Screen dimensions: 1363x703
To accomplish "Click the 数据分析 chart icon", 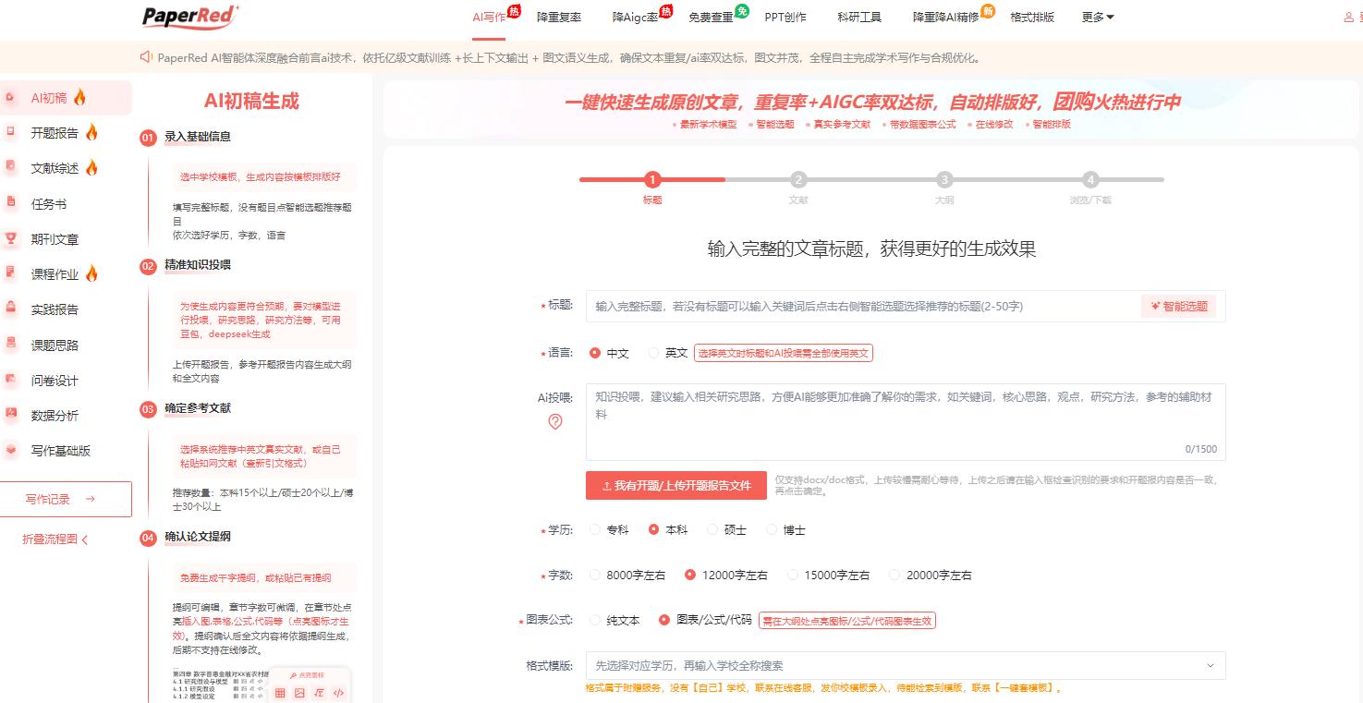I will tap(11, 415).
